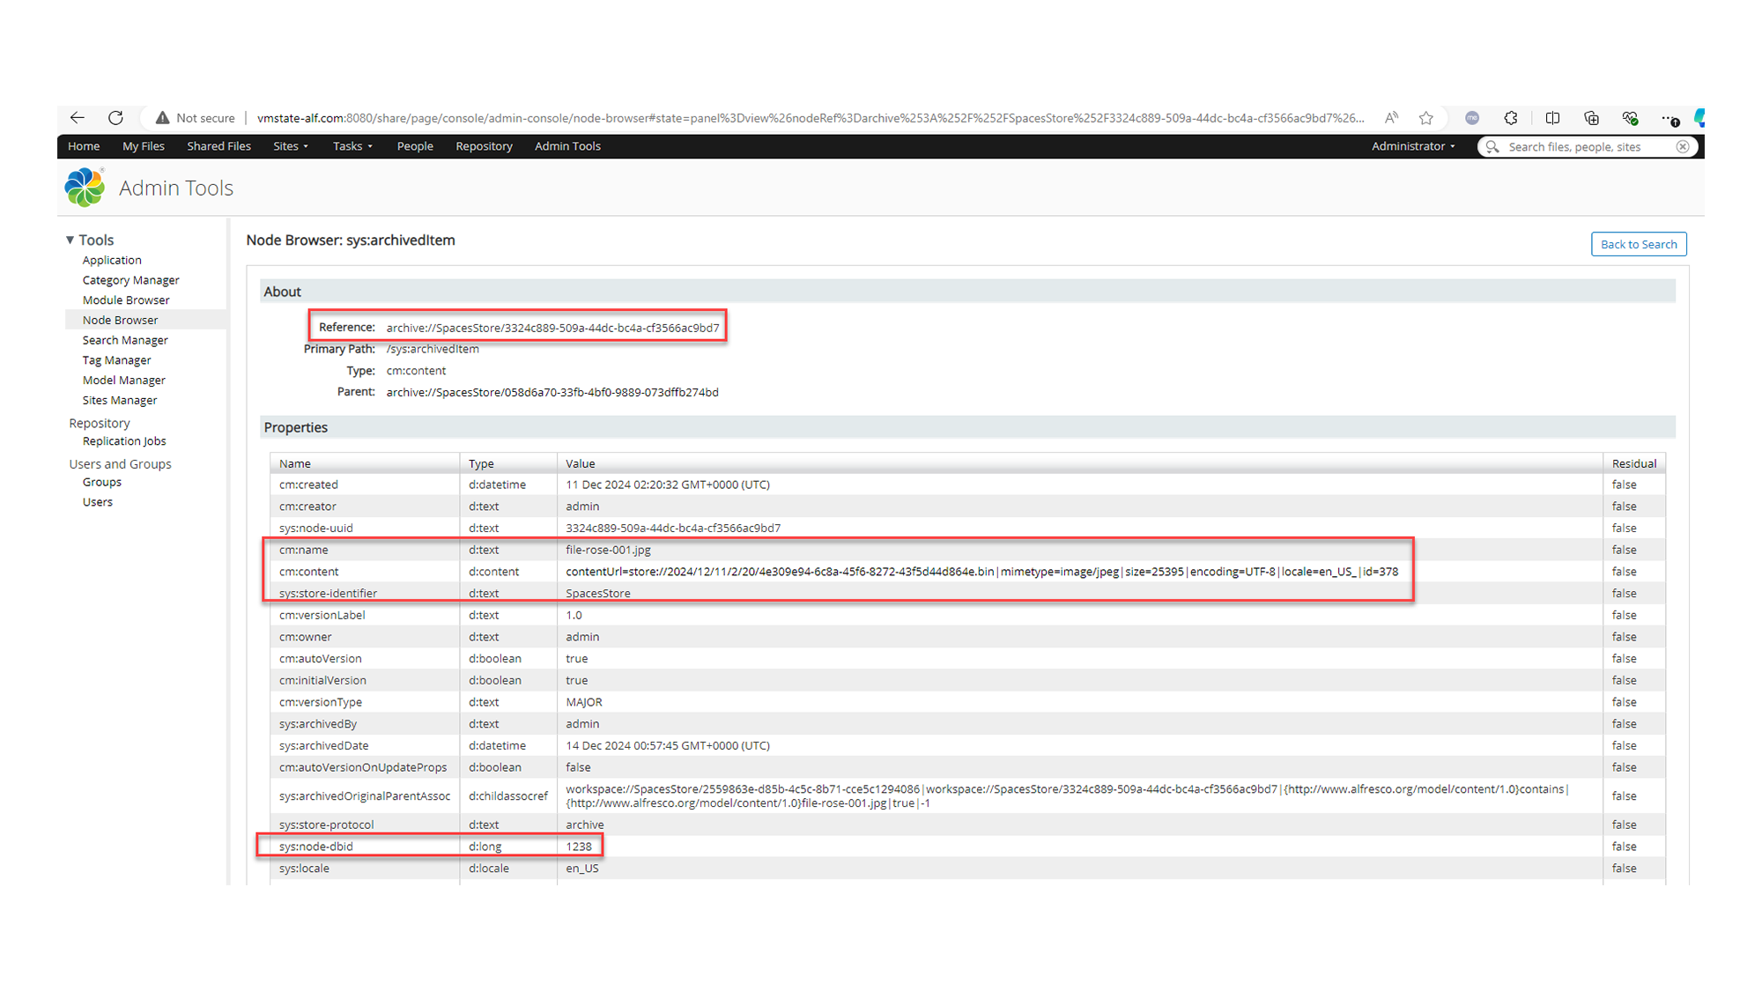The width and height of the screenshot is (1762, 991).
Task: Open the Node Browser sidebar entry
Action: coord(119,320)
